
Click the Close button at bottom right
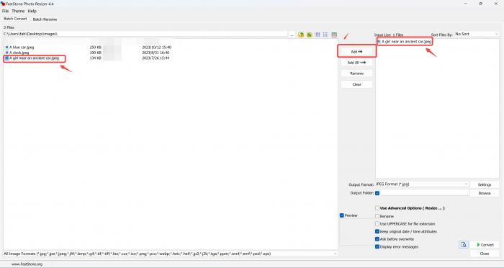485,254
